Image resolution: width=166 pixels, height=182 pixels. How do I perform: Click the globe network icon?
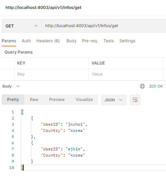[x=142, y=86]
